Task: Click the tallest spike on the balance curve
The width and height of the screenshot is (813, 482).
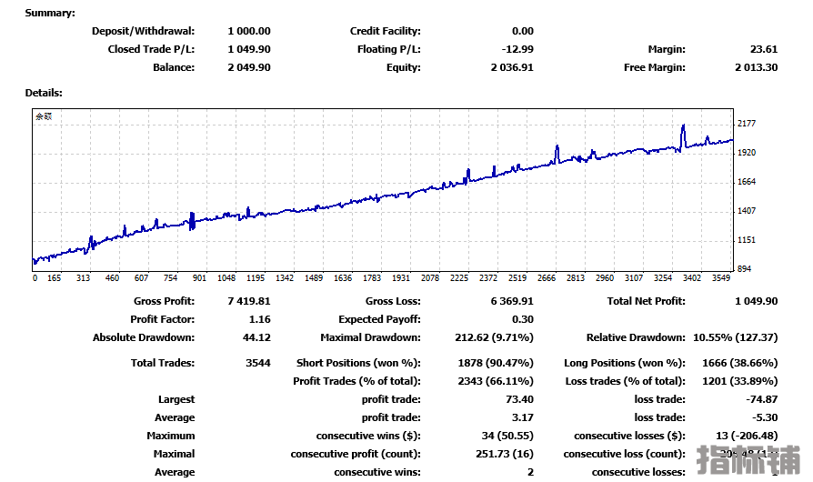Action: (x=682, y=133)
